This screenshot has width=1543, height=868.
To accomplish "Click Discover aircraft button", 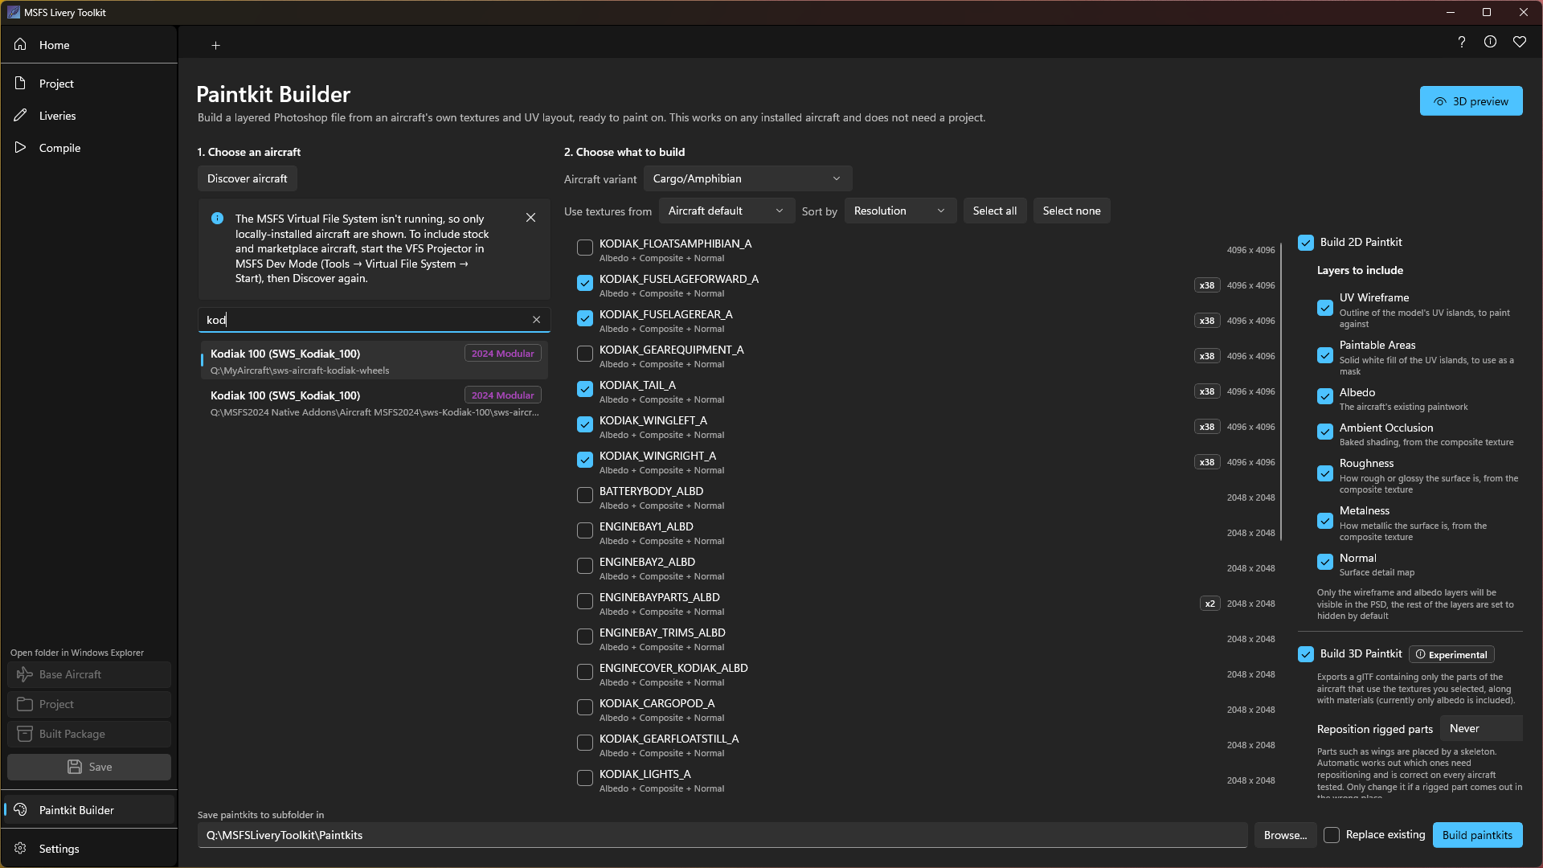I will point(248,178).
